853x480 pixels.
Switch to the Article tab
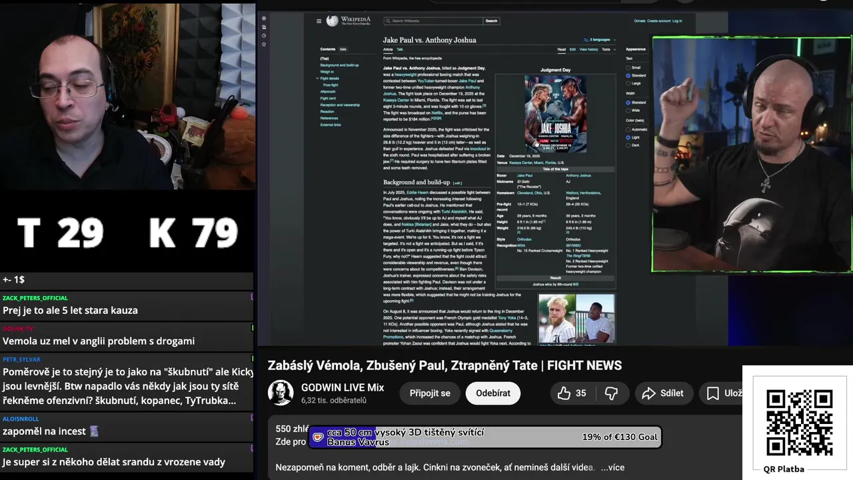click(x=388, y=49)
